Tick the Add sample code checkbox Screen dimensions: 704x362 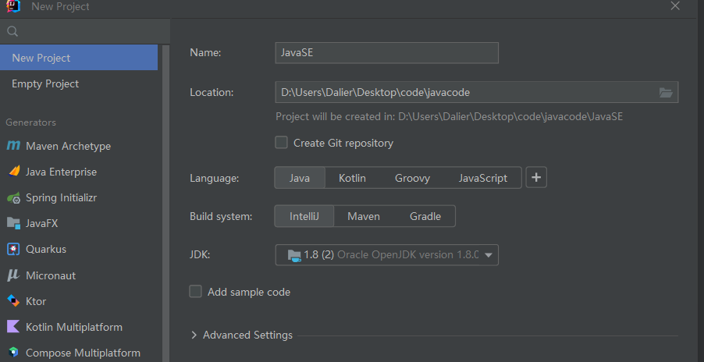pyautogui.click(x=196, y=292)
